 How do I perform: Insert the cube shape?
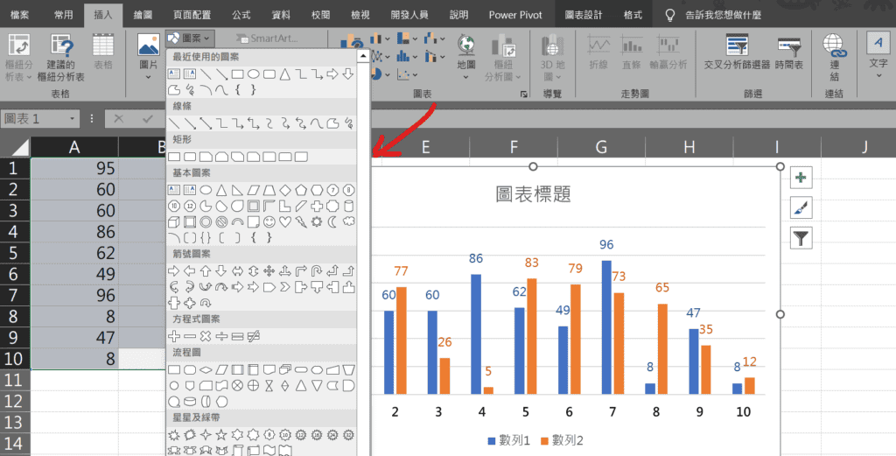(x=174, y=221)
